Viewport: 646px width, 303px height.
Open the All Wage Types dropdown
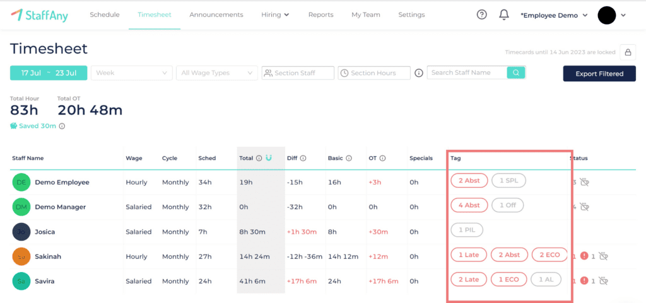tap(217, 73)
